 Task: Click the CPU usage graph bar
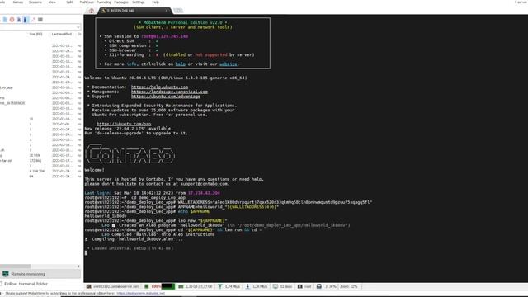pyautogui.click(x=168, y=286)
